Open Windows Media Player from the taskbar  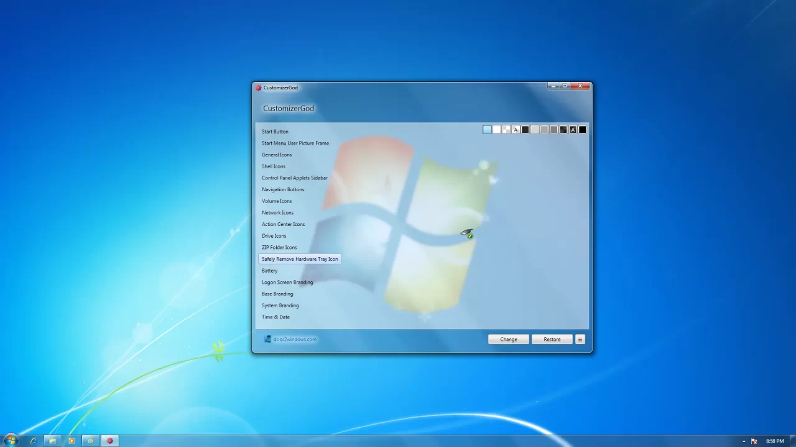pyautogui.click(x=72, y=440)
